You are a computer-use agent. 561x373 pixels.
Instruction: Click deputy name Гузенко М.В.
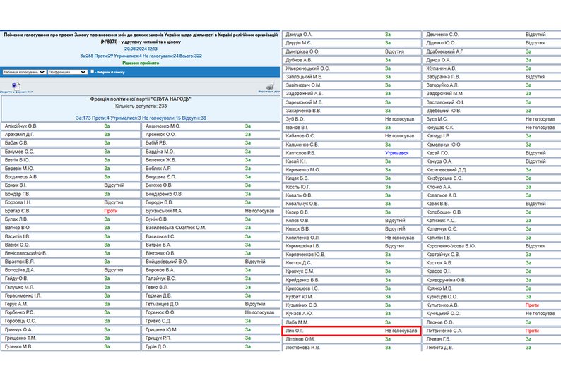click(20, 346)
